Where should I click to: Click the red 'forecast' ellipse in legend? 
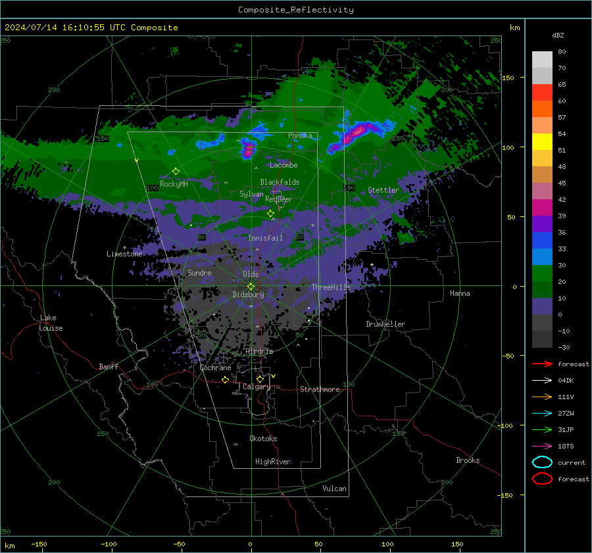click(542, 479)
